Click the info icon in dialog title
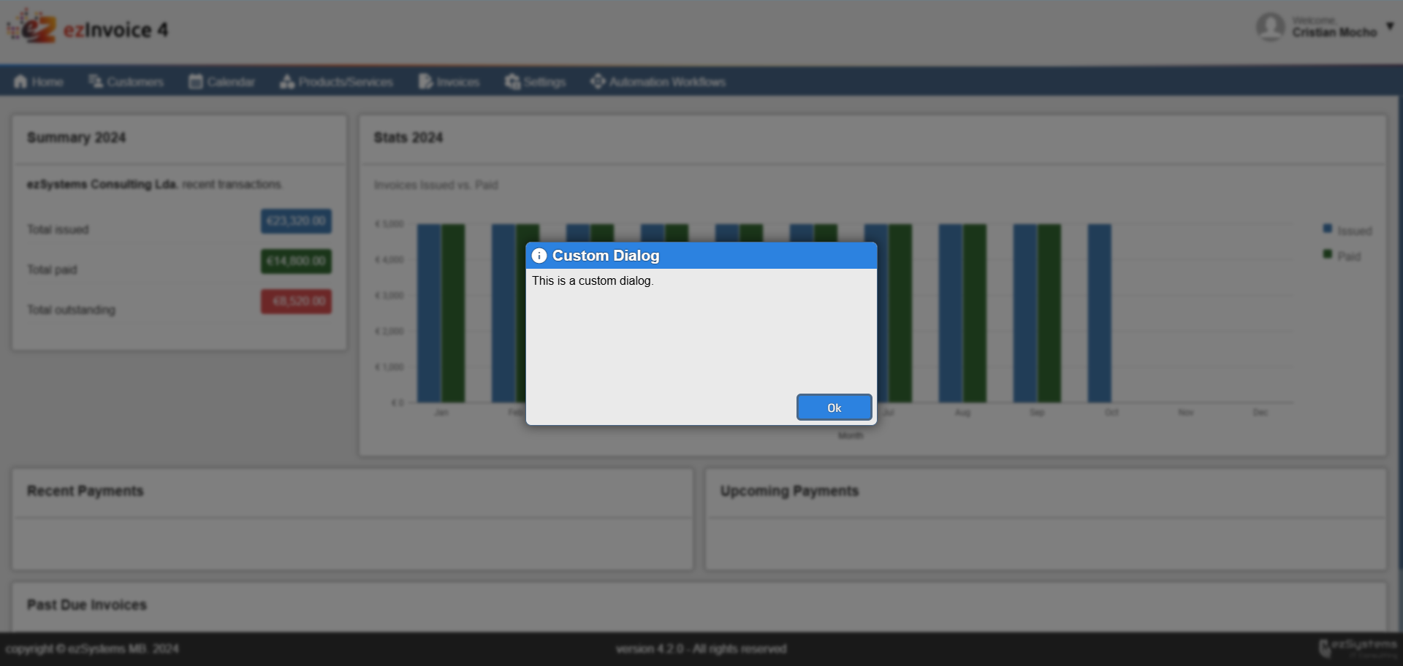Screen dimensions: 1403x666 [x=539, y=256]
